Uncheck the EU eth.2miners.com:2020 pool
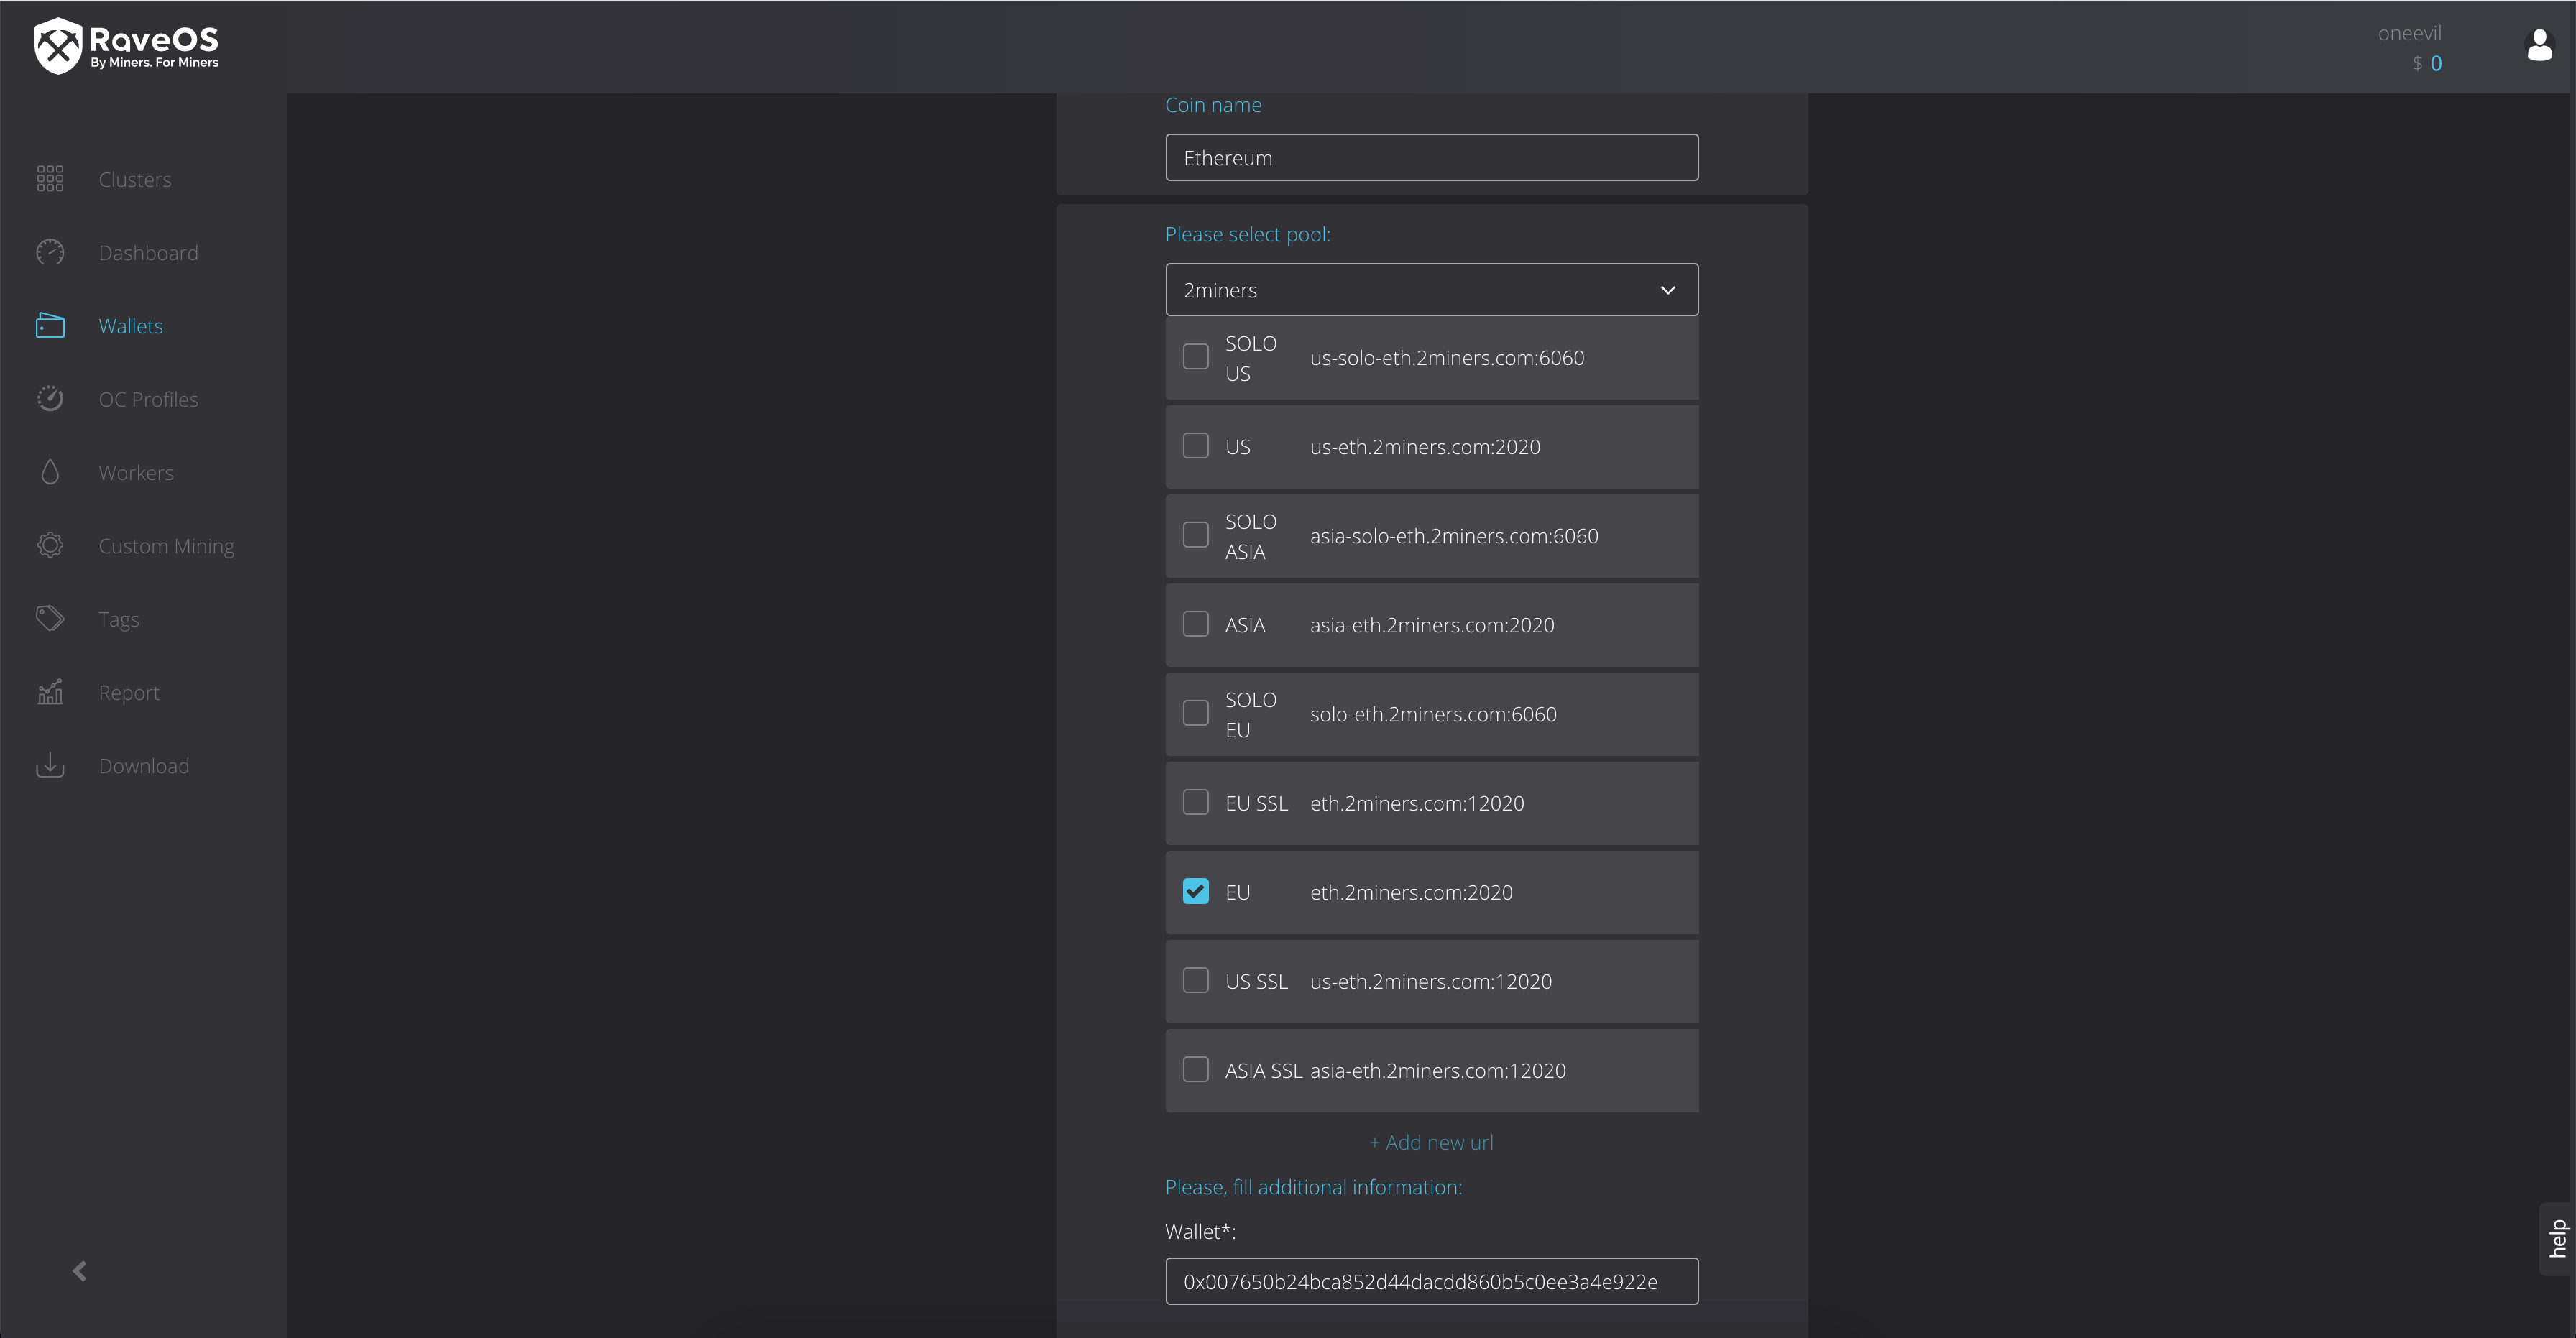This screenshot has width=2576, height=1338. point(1195,891)
